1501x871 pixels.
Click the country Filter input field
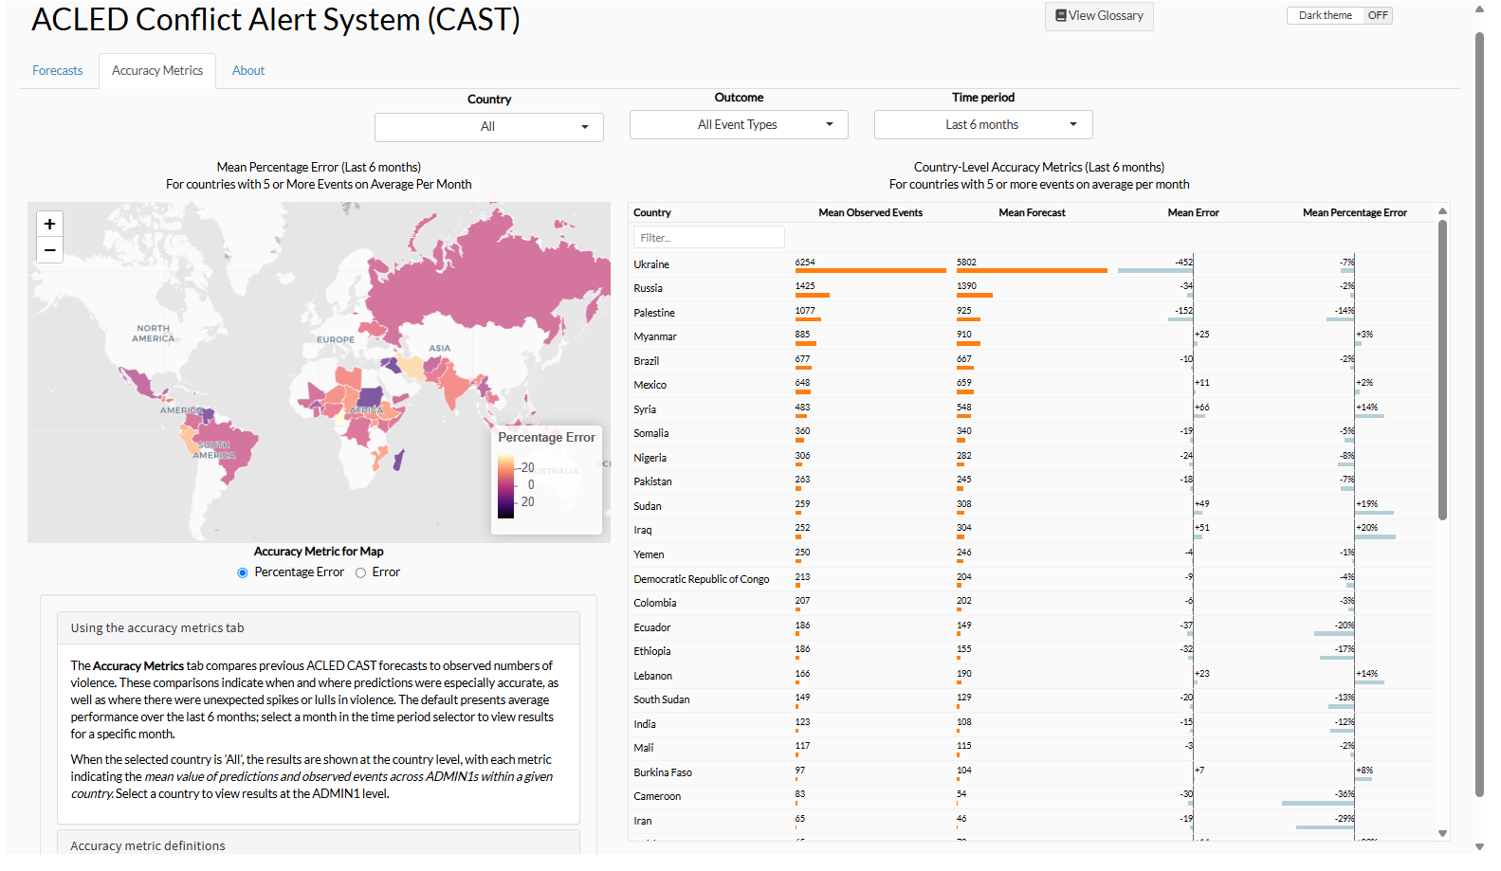(x=708, y=238)
